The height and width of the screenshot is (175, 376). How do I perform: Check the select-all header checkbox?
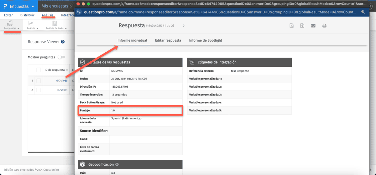tap(39, 70)
